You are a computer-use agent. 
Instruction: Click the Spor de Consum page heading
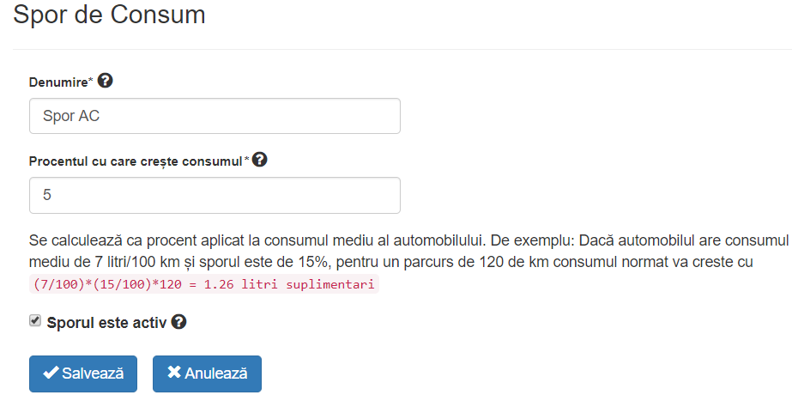pyautogui.click(x=109, y=14)
